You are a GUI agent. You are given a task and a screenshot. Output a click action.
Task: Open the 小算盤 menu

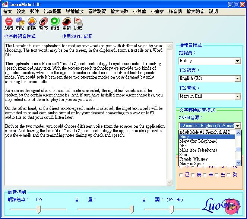pyautogui.click(x=139, y=12)
